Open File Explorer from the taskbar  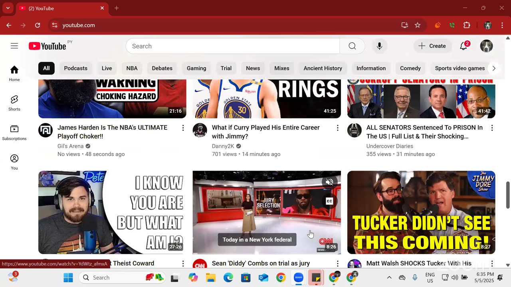click(x=210, y=277)
